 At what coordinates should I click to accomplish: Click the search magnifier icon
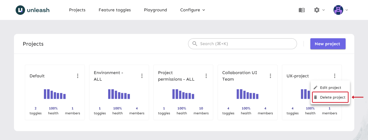coord(195,44)
